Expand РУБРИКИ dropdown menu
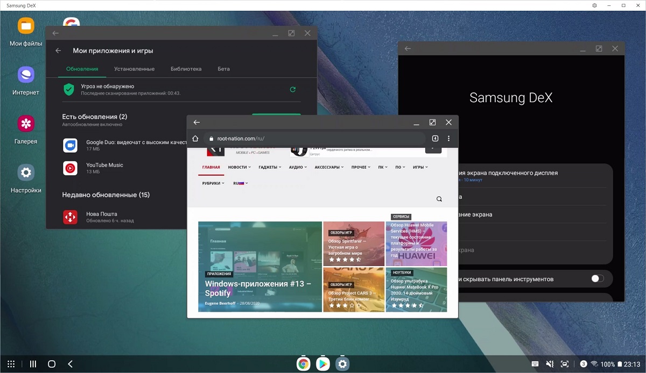 coord(213,183)
